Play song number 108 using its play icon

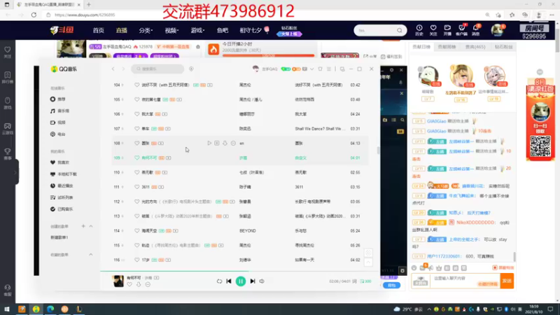click(x=209, y=143)
